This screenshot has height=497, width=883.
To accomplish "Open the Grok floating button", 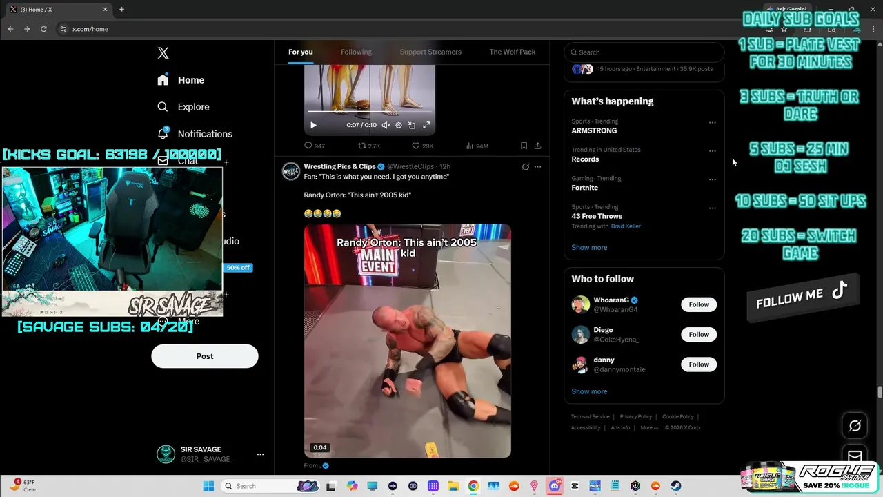I will (x=855, y=426).
